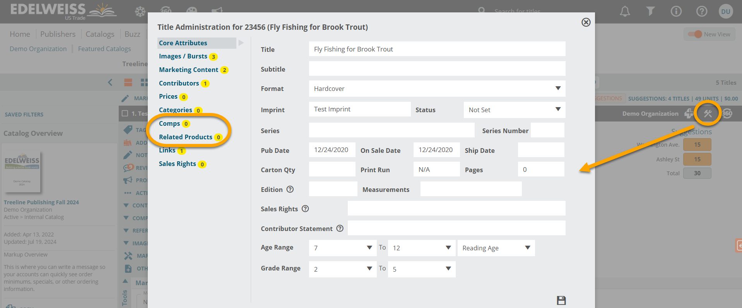The height and width of the screenshot is (308, 742).
Task: Click the Edition help icon
Action: (x=290, y=189)
